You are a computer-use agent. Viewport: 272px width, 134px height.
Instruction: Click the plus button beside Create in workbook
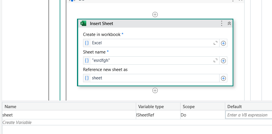coord(223,43)
